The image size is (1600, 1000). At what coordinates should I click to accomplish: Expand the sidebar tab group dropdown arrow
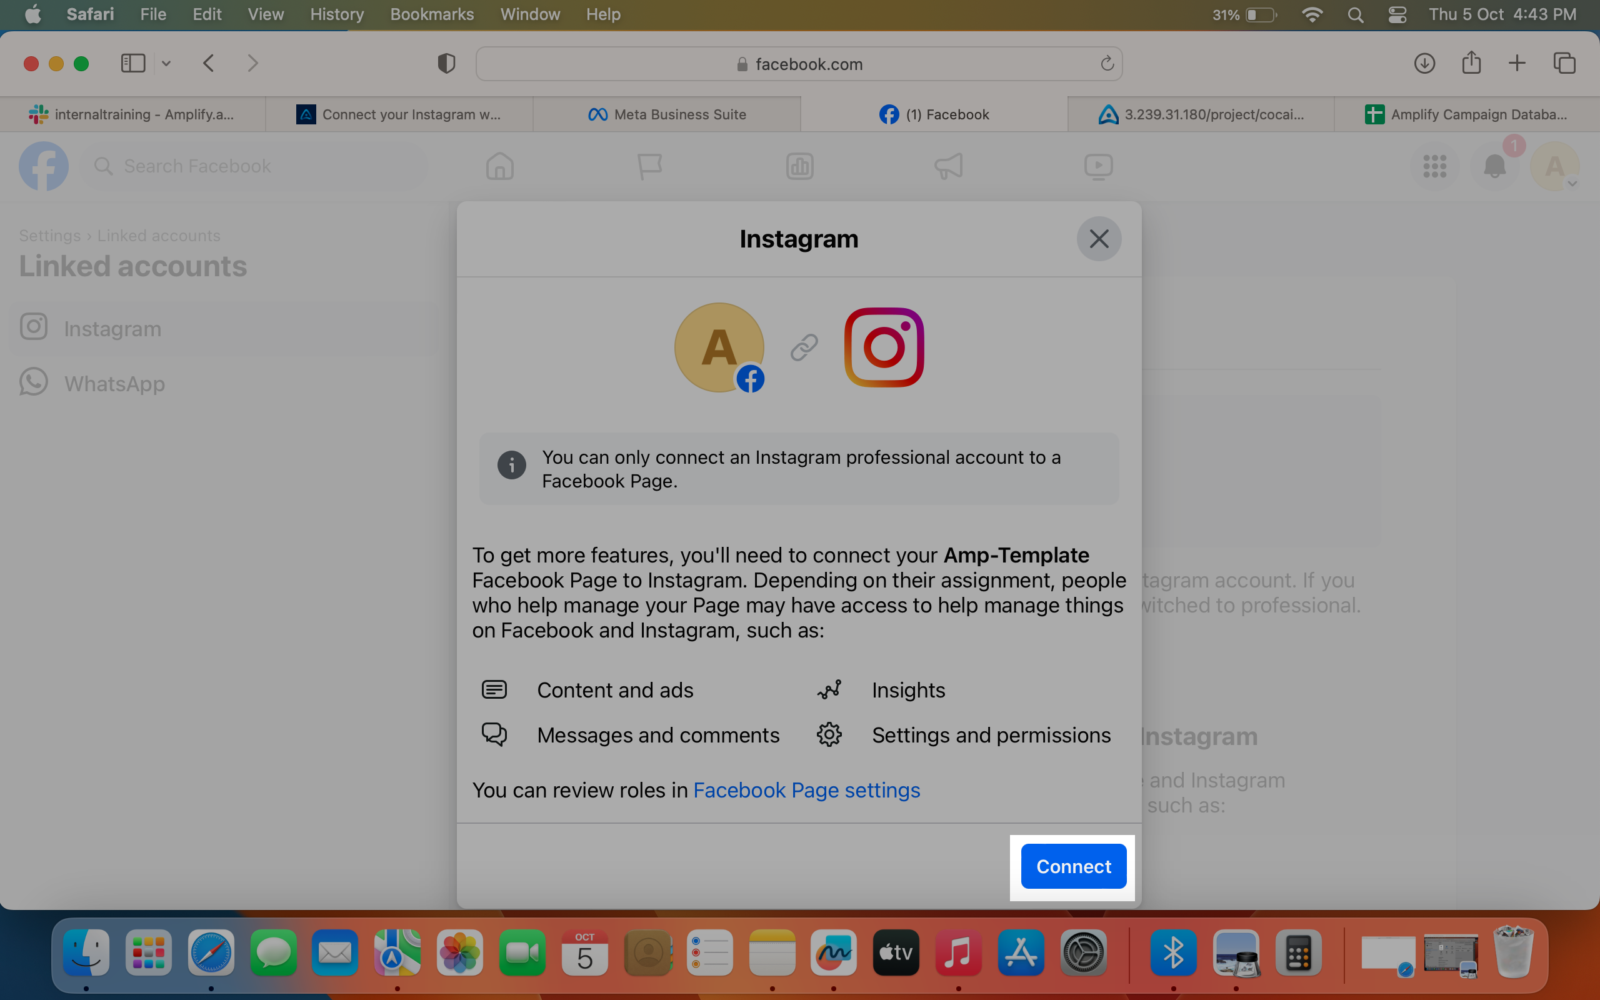tap(166, 64)
